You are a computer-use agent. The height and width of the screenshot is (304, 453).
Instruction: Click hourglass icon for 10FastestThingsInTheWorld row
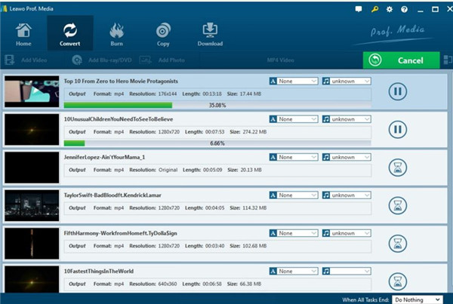[398, 281]
